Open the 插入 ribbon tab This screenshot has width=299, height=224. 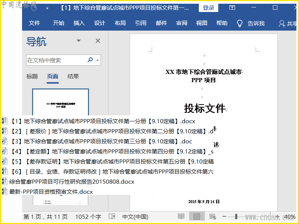(79, 23)
